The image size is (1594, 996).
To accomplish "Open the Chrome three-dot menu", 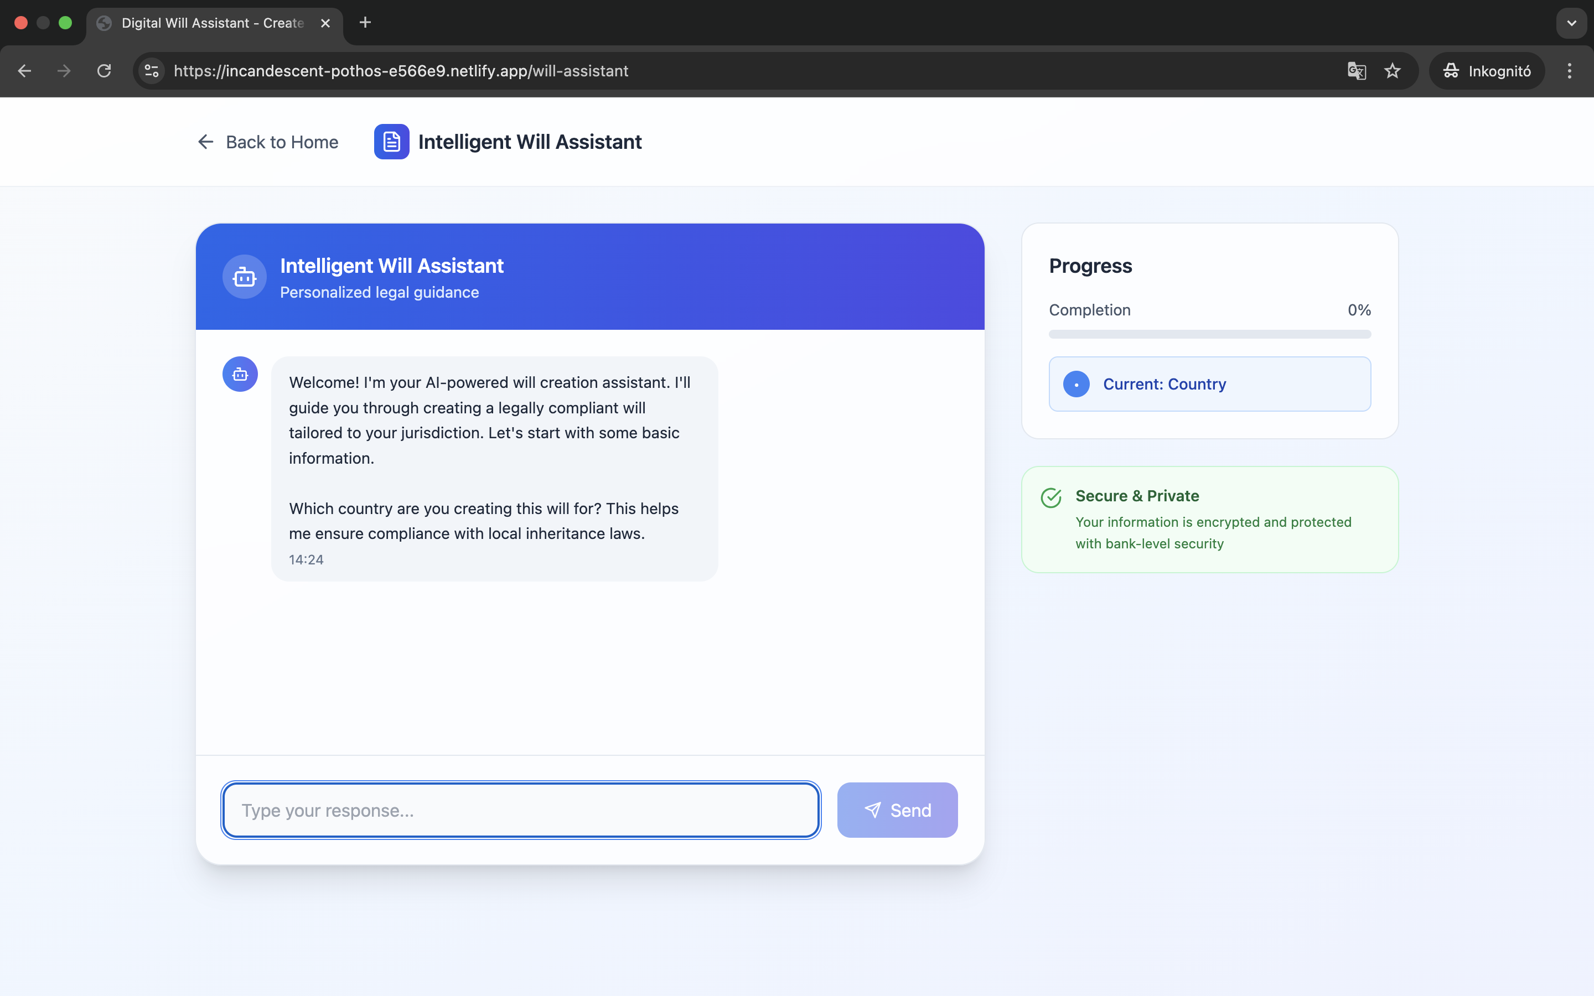I will (x=1570, y=71).
